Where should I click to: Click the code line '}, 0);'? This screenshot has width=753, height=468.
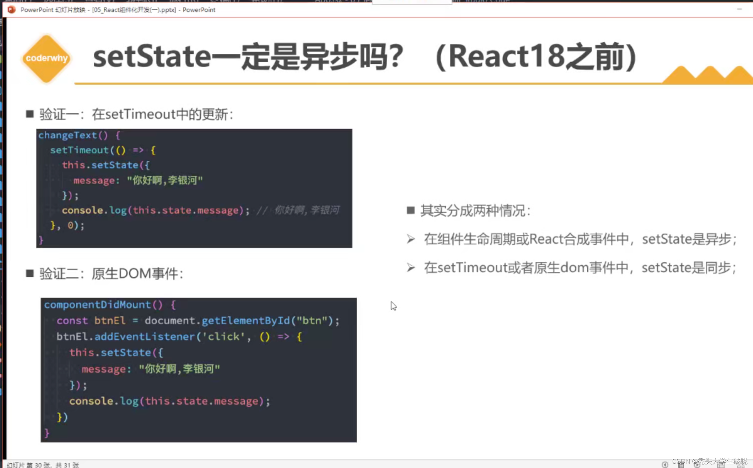pos(67,225)
